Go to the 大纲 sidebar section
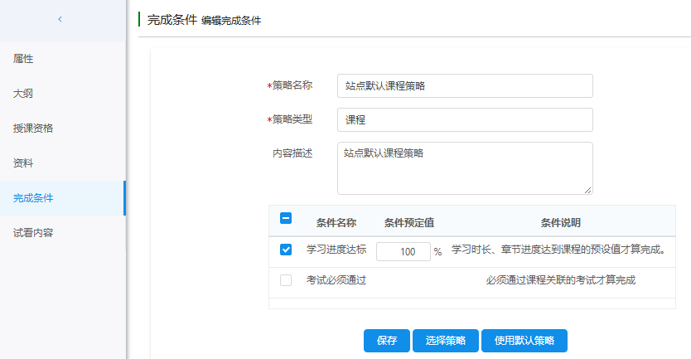 tap(24, 94)
